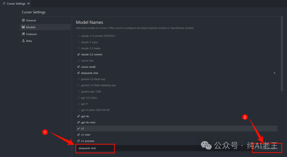Click the Features tools icon
This screenshot has width=287, height=157.
click(x=23, y=34)
